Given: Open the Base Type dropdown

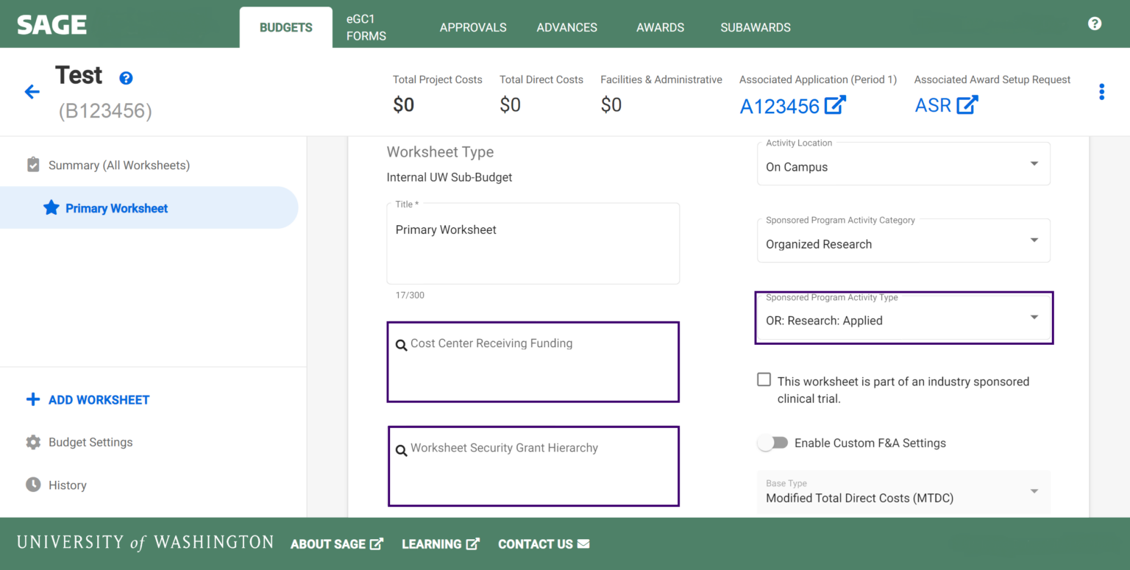Looking at the screenshot, I should [x=1034, y=491].
